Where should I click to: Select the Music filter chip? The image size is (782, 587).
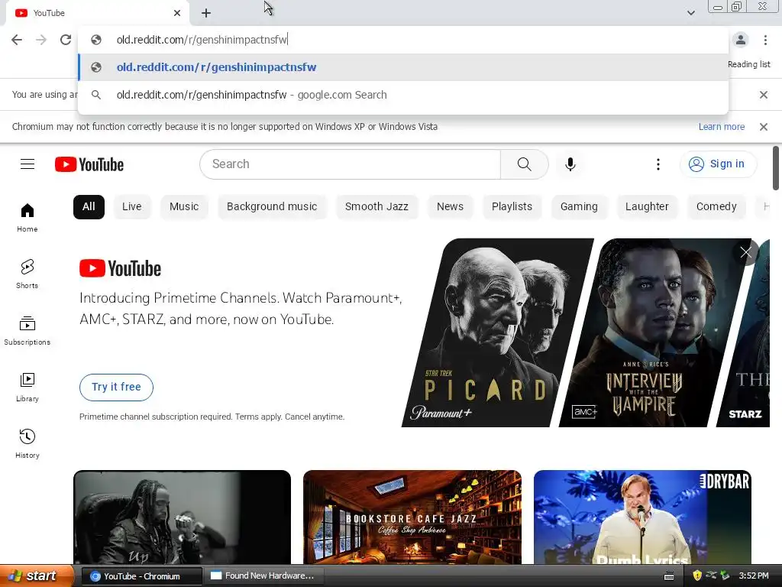click(x=184, y=206)
